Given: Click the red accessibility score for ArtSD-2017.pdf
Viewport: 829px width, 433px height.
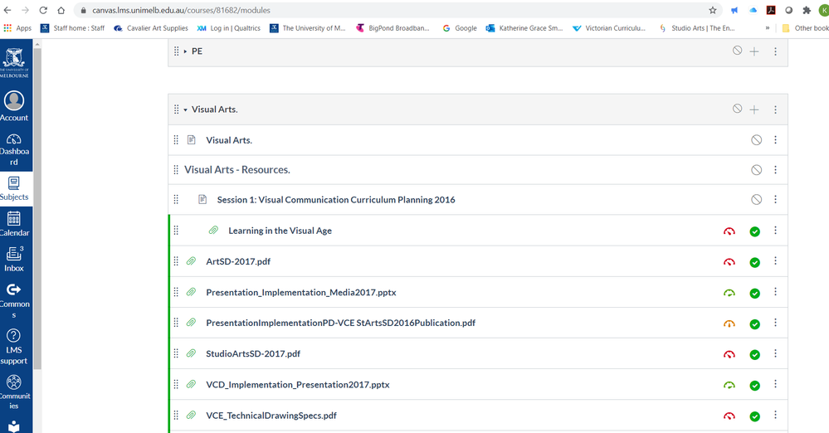Looking at the screenshot, I should 729,262.
